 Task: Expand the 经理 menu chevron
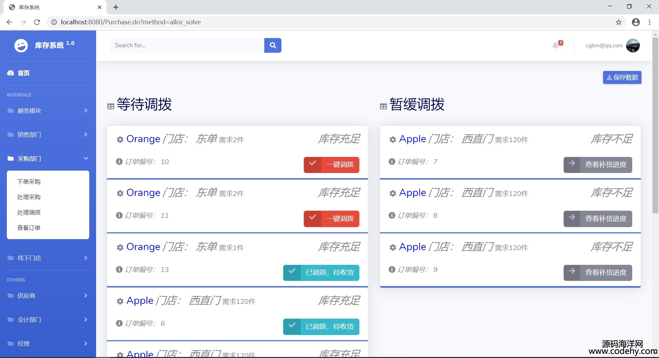(x=85, y=344)
